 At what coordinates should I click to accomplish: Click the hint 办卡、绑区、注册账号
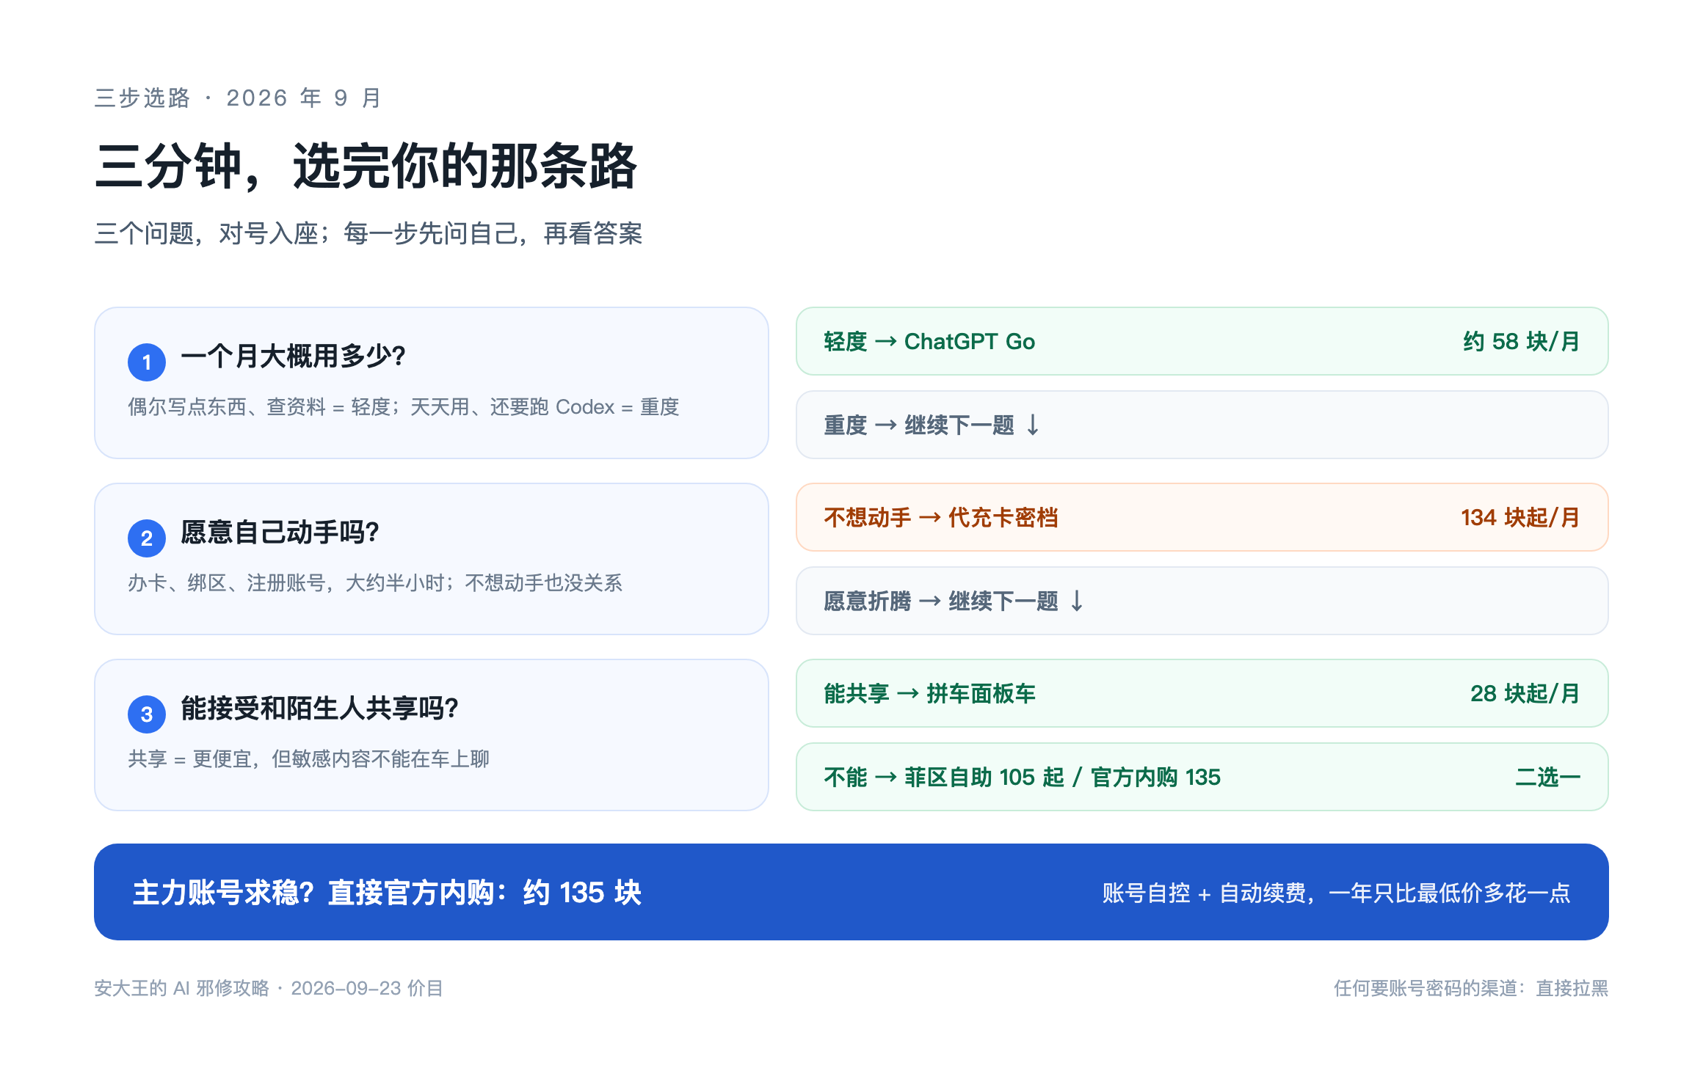375,583
